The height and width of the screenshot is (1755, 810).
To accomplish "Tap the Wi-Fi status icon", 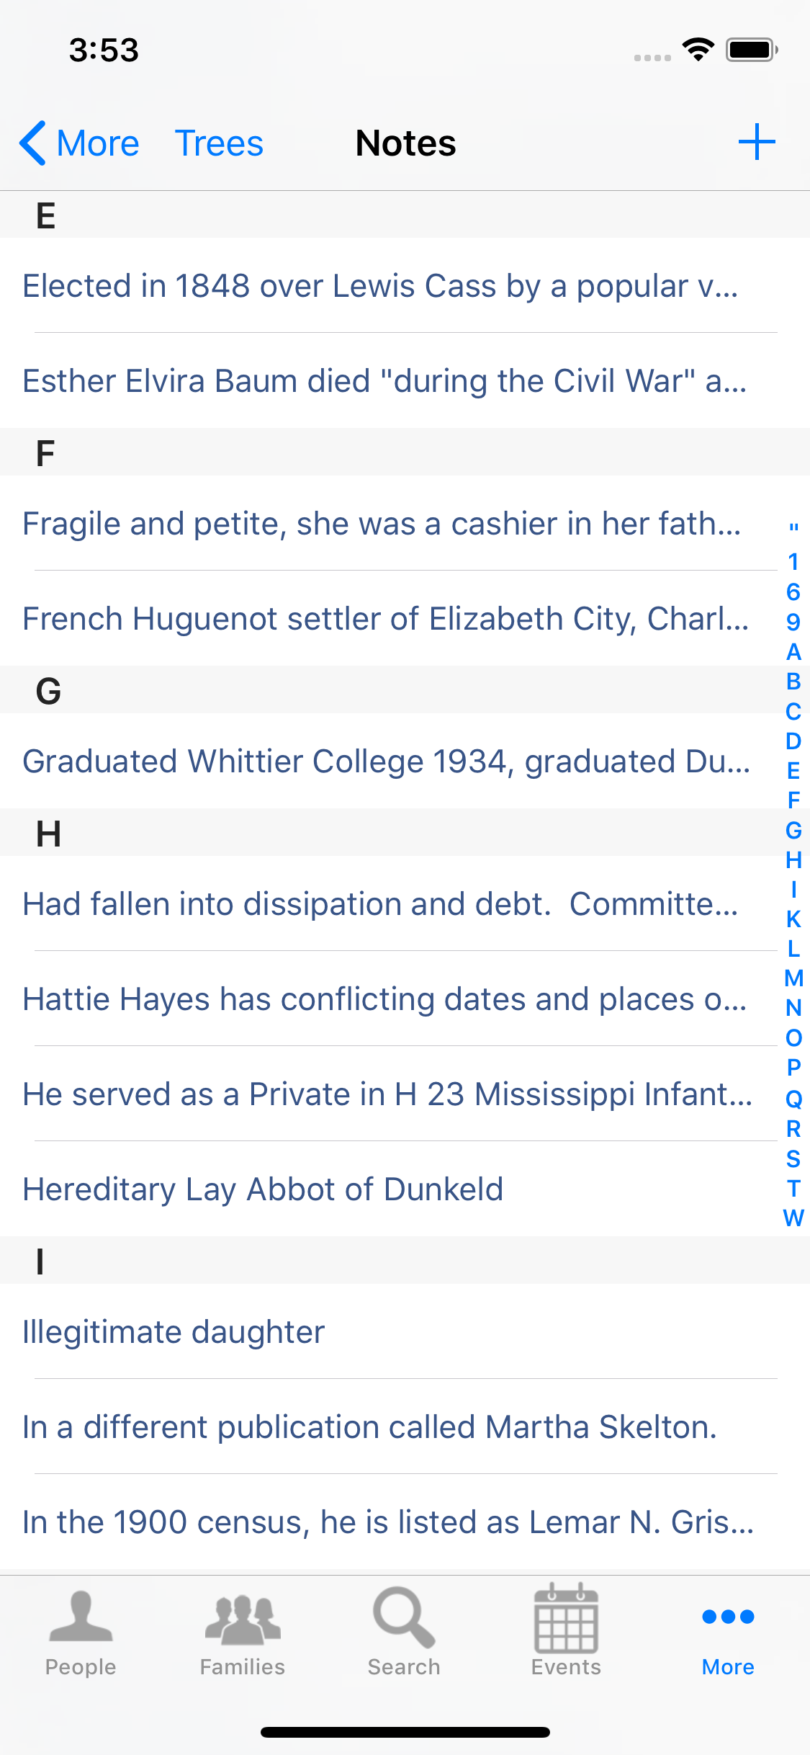I will (698, 50).
